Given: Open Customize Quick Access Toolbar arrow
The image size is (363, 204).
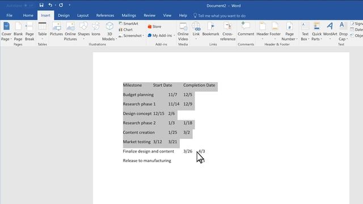Looking at the screenshot, I should 69,5.
